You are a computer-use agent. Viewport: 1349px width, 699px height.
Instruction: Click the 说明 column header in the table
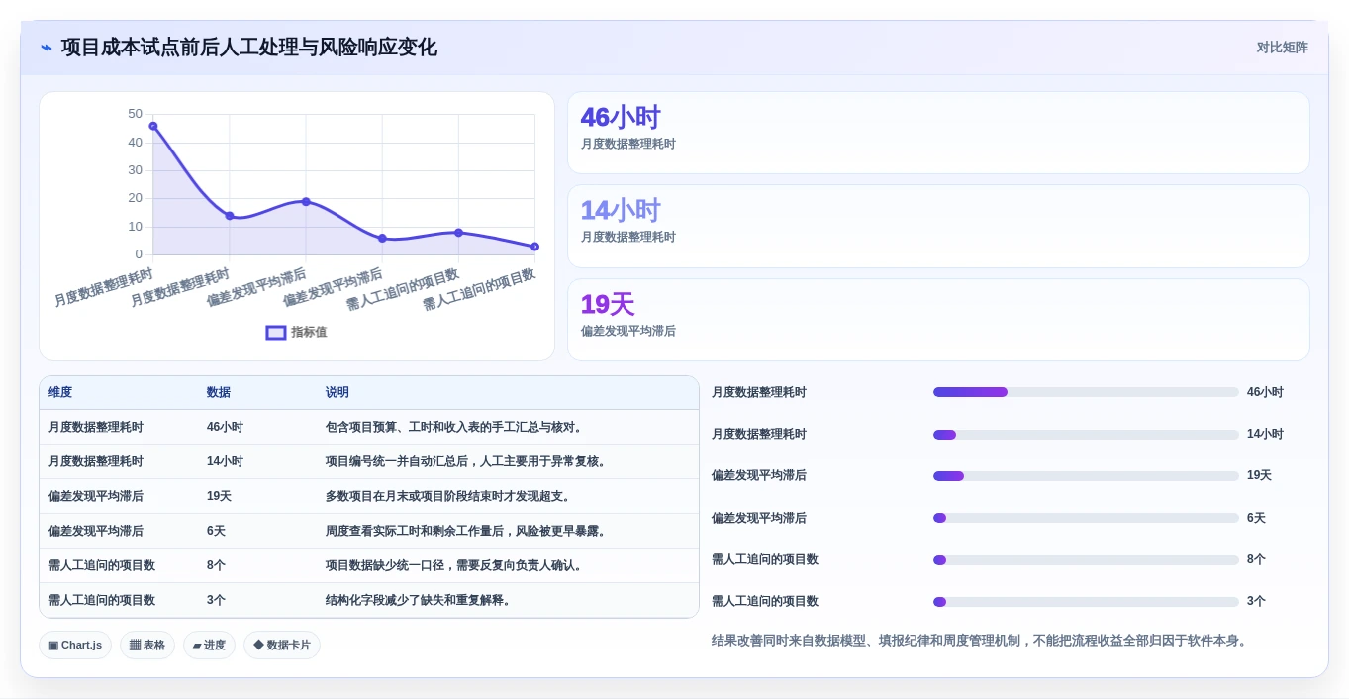[337, 393]
